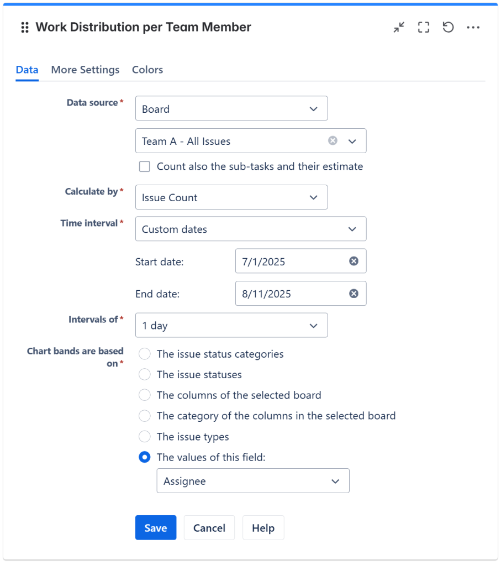
Task: Open the Help page
Action: pyautogui.click(x=263, y=527)
